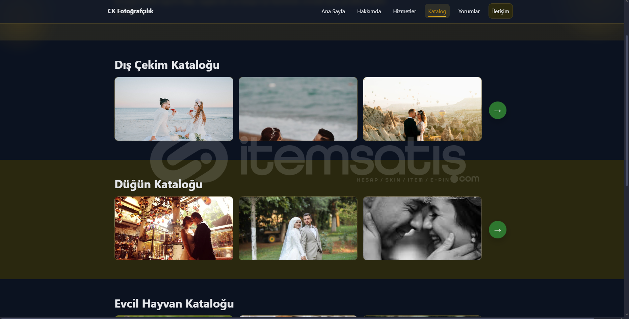View the Cappadocia hot air balloons photo
629x319 pixels.
[x=422, y=109]
